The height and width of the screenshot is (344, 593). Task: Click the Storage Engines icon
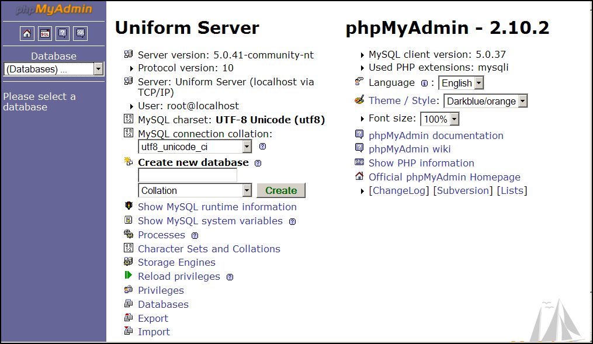(129, 261)
